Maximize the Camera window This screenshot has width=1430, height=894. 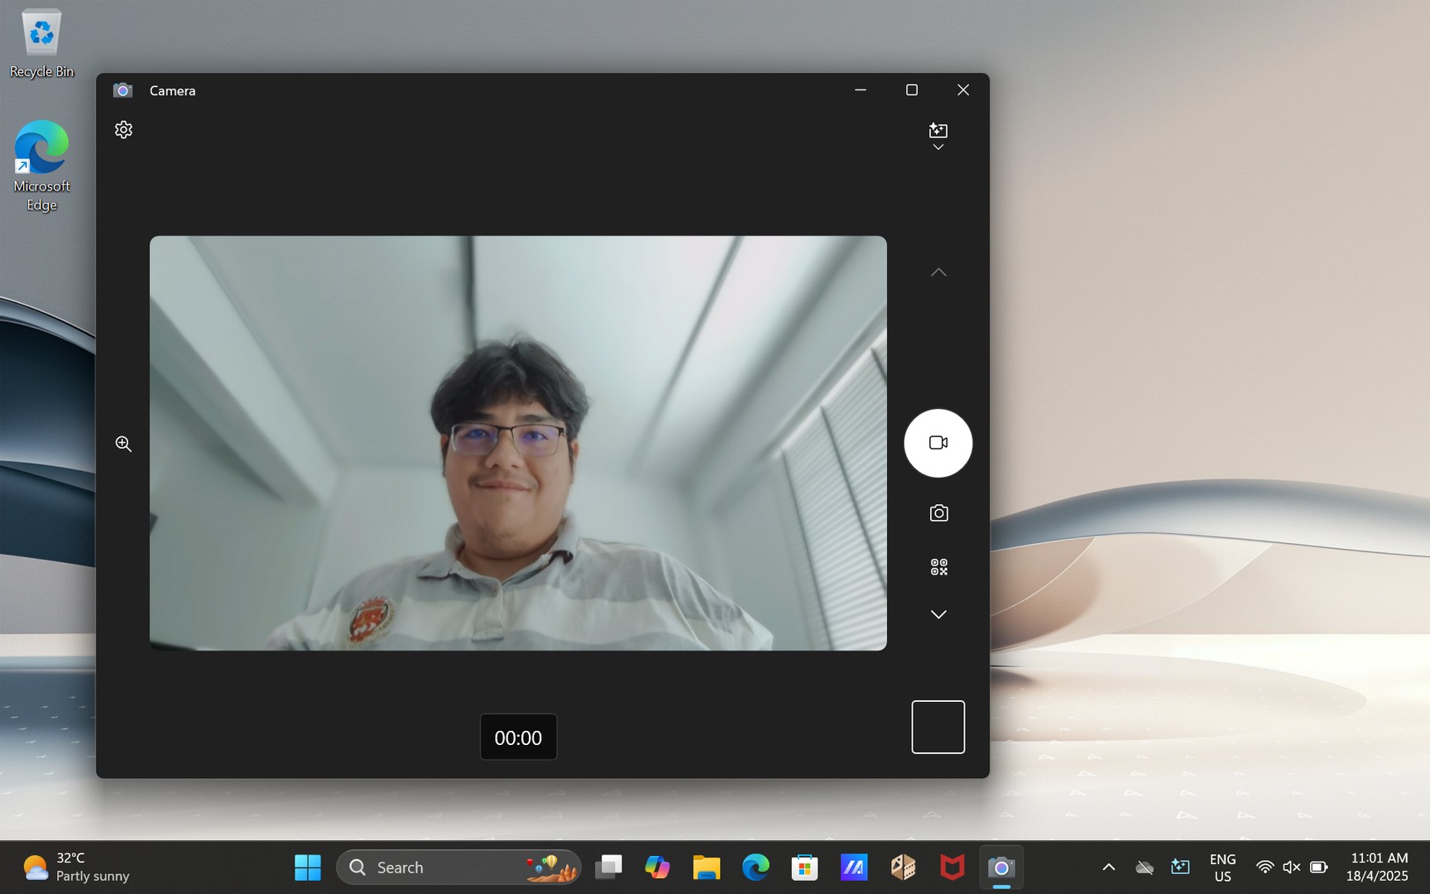(912, 89)
